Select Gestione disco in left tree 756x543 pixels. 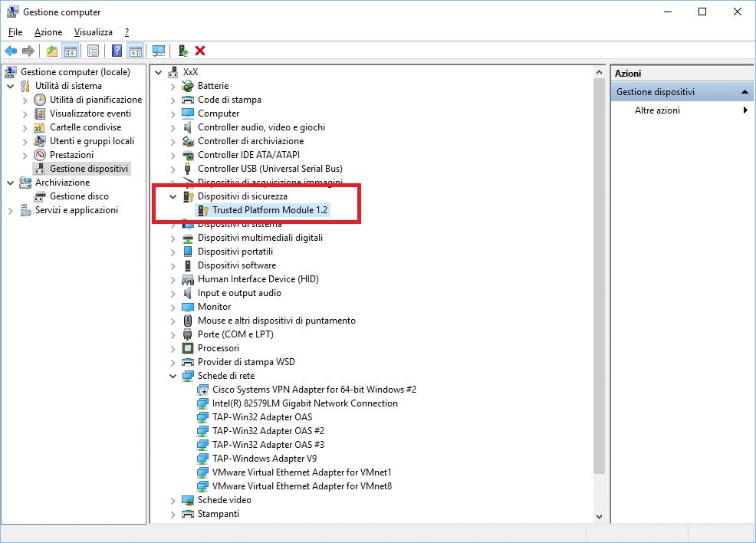(79, 196)
